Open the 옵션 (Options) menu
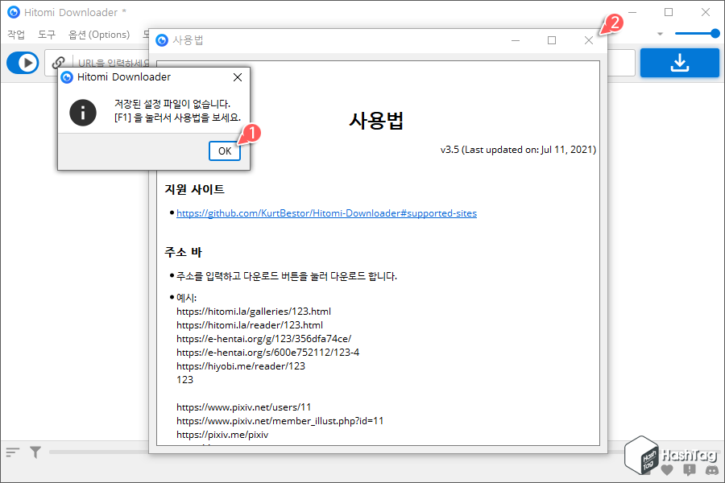Image resolution: width=725 pixels, height=483 pixels. point(98,35)
